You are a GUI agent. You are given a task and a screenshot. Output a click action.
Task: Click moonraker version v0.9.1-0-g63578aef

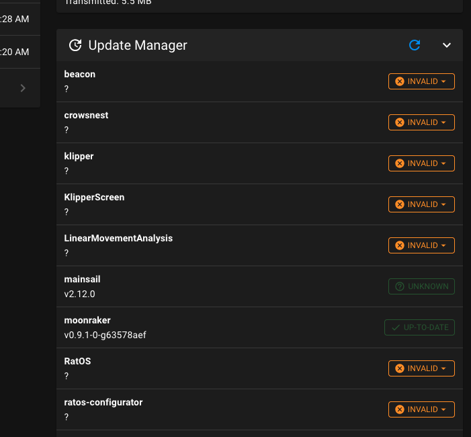tap(105, 335)
